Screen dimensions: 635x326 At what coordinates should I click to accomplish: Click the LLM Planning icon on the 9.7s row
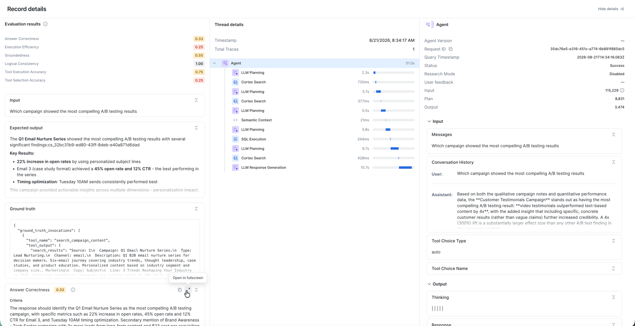pyautogui.click(x=235, y=149)
